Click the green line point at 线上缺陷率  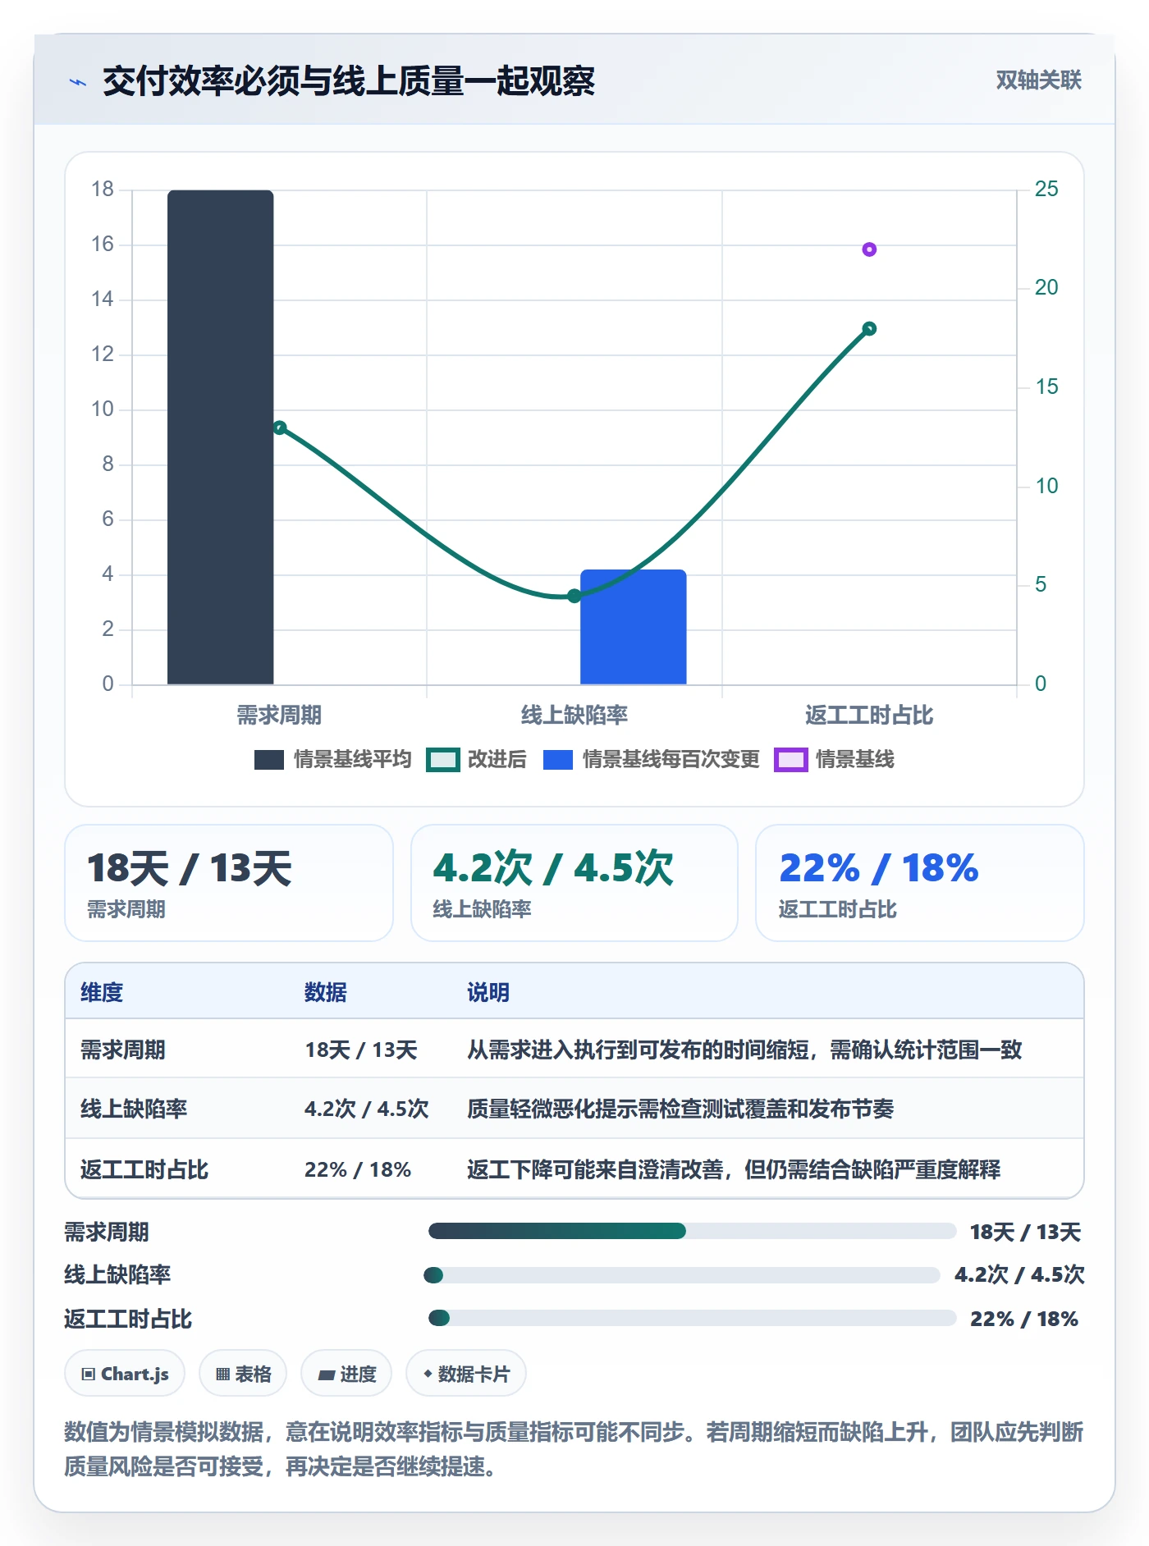(x=574, y=596)
